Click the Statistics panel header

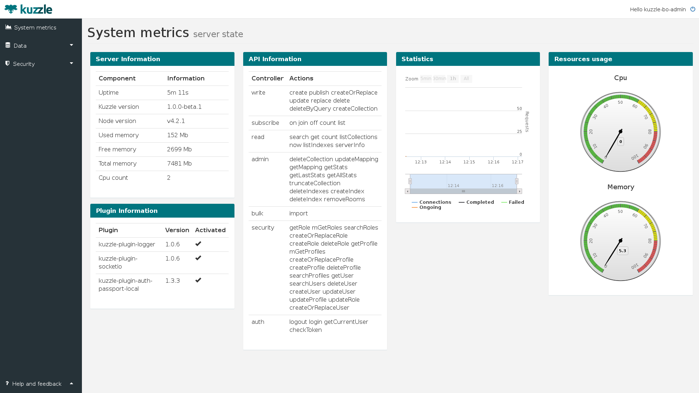(x=468, y=59)
